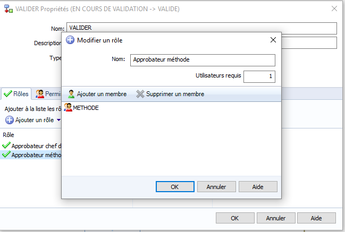
Task: Click the Modifier un rôle plus icon
Action: [x=70, y=40]
